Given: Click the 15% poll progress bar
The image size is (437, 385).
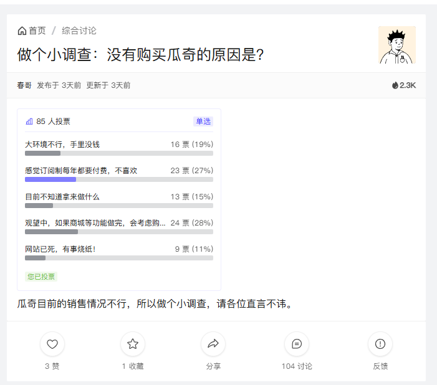Looking at the screenshot, I should click(119, 206).
